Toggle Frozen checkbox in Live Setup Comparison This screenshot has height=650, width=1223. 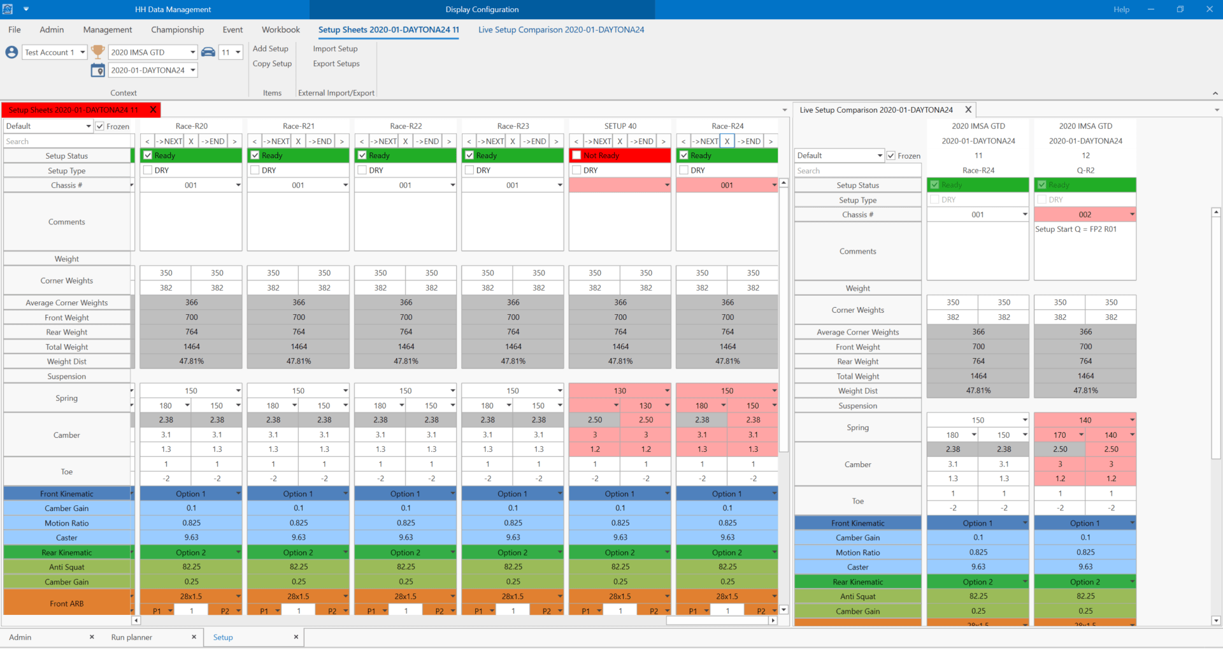pyautogui.click(x=891, y=155)
